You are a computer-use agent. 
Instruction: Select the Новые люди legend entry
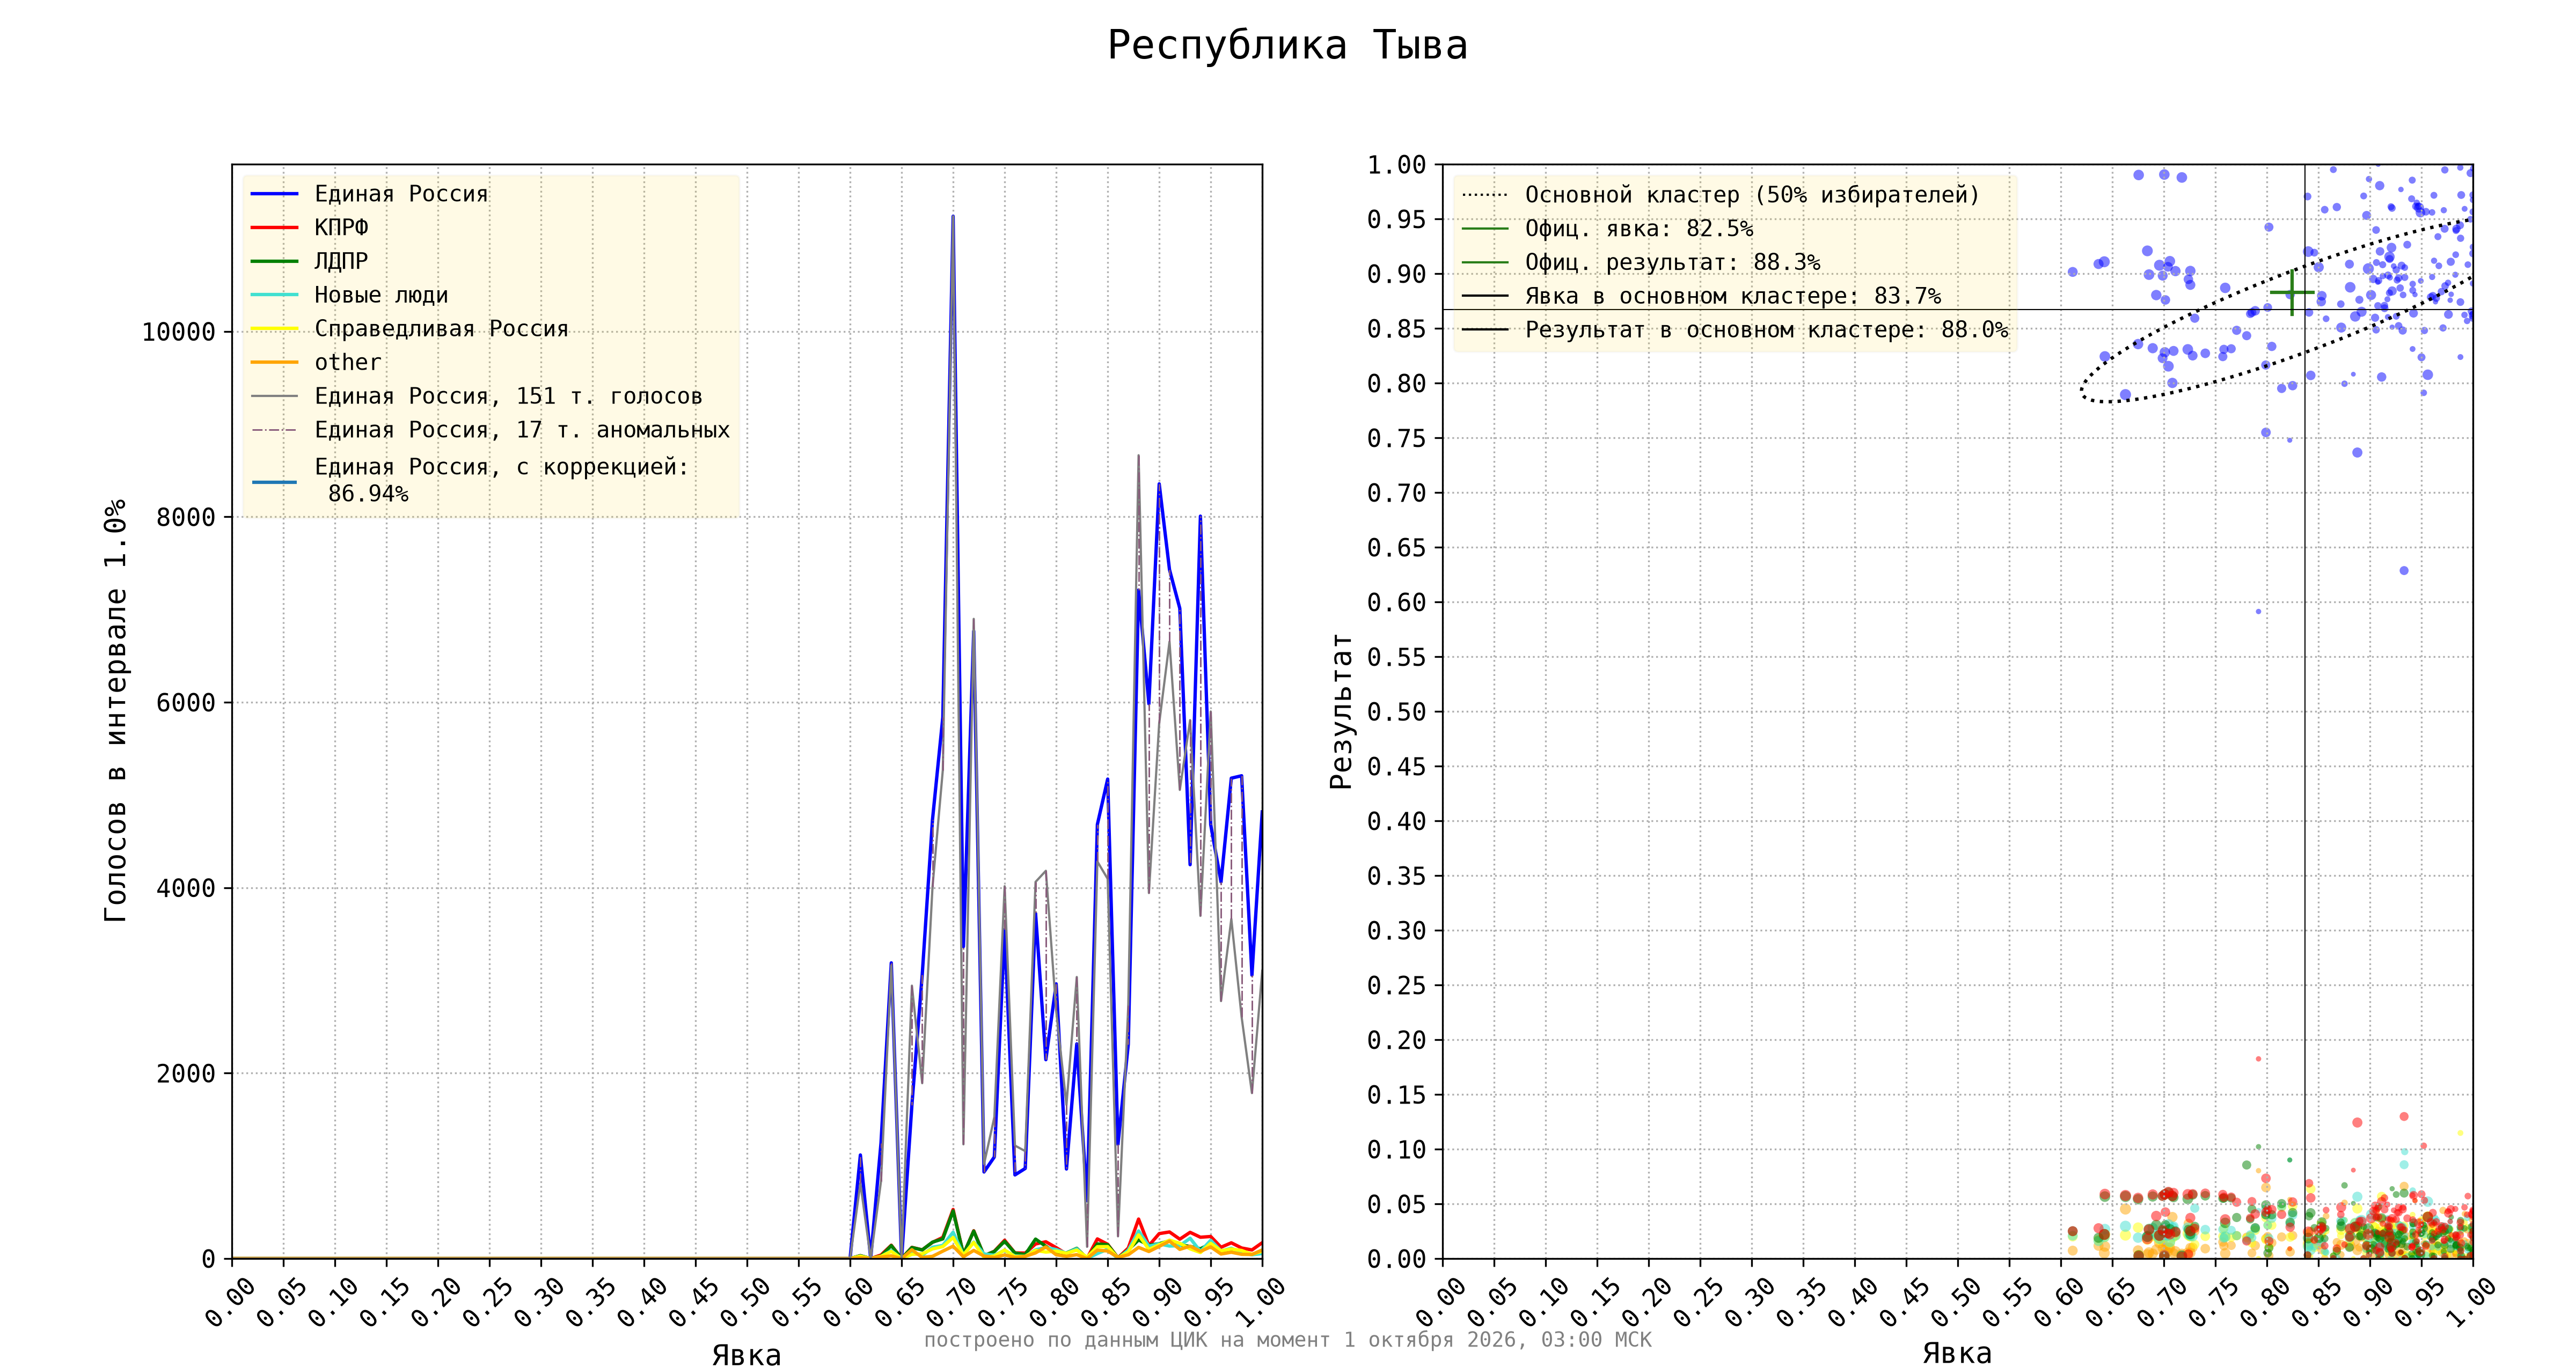[349, 295]
